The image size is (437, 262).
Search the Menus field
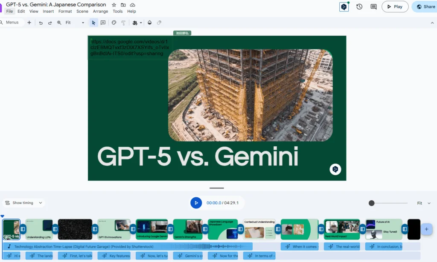coord(11,23)
